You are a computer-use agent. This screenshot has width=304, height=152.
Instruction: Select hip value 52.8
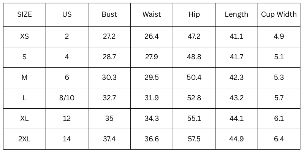coord(194,98)
